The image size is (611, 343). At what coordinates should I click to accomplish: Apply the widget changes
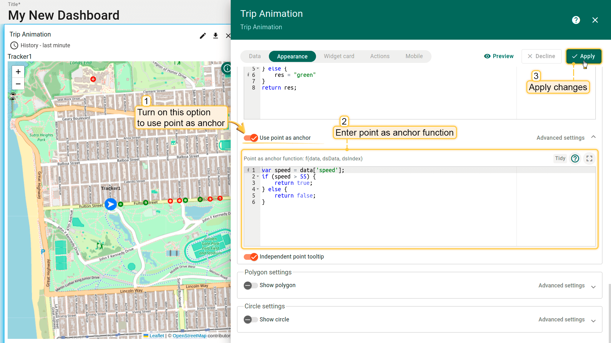[x=584, y=56]
